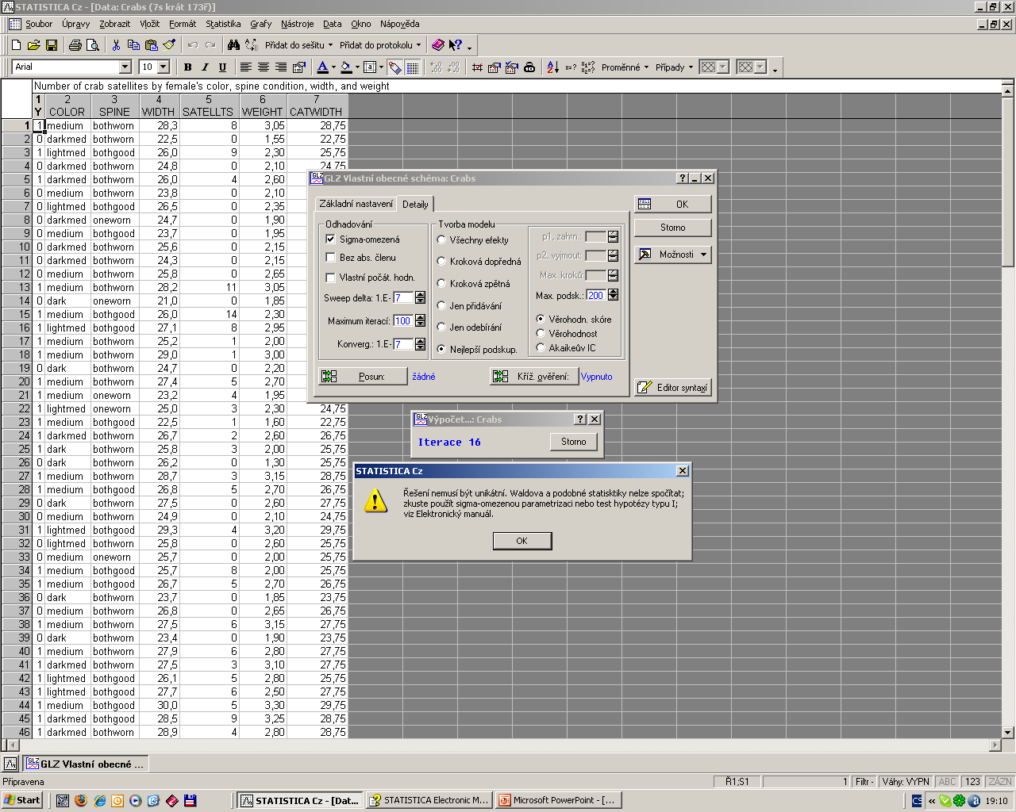Adjust Sweep delta spinner
The height and width of the screenshot is (812, 1016).
click(421, 297)
